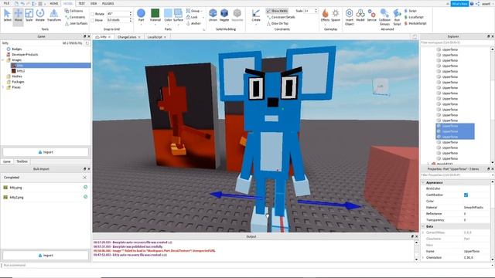The image size is (495, 278).
Task: Open the Create constraint tool
Action: click(x=256, y=15)
